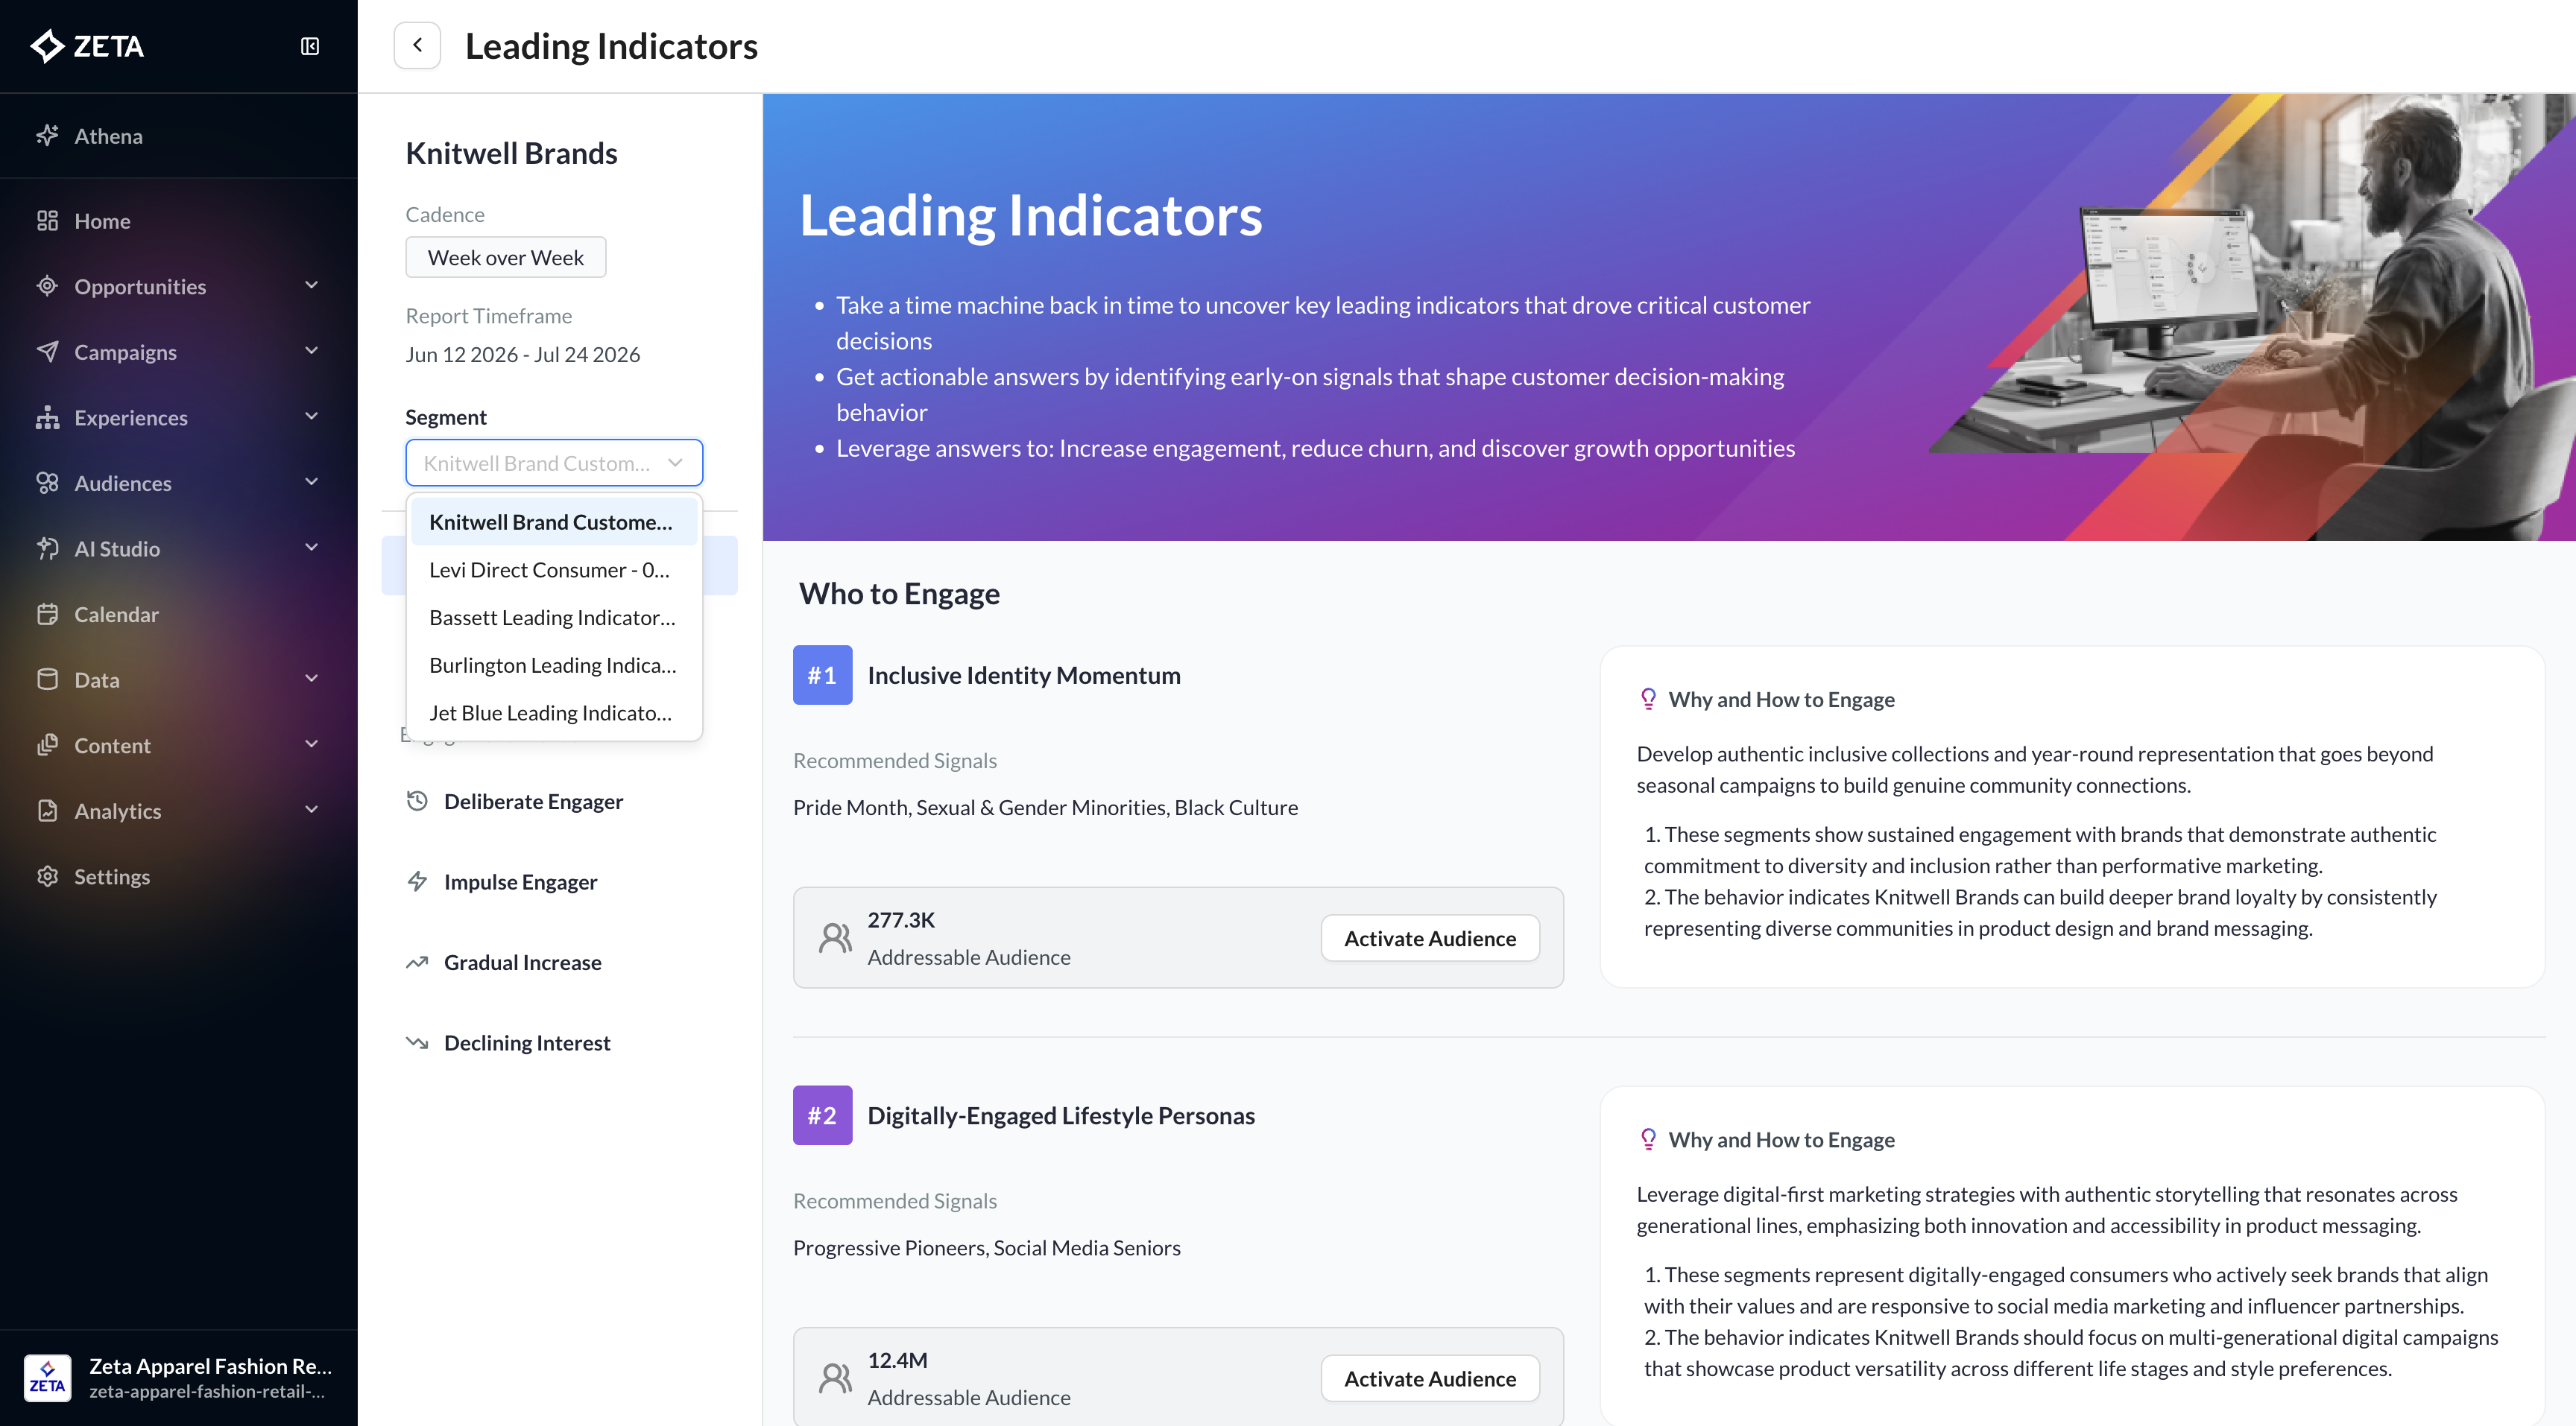The width and height of the screenshot is (2576, 1426).
Task: Click the Inclusive Identity Momentum title
Action: [x=1024, y=674]
